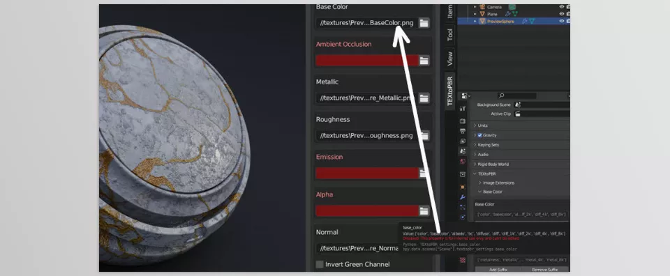Screen dimensions: 670x276
Task: Open the Object properties tab icon
Action: (x=462, y=187)
